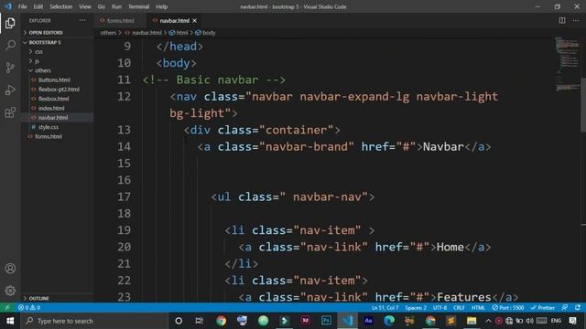Open Photoshop from the taskbar
Screen dimensions: 586x329
(x=326, y=321)
